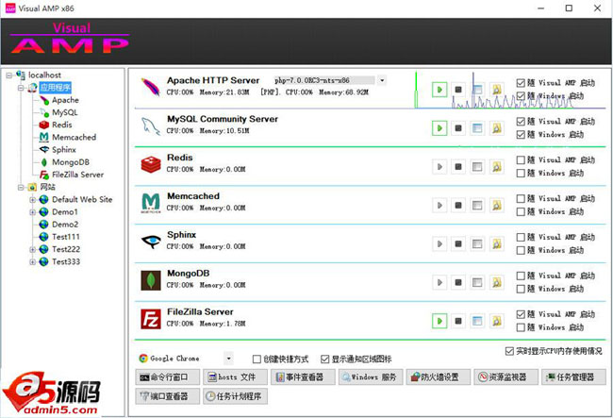Open the MongoDB log folder icon
The height and width of the screenshot is (418, 613).
tap(496, 282)
